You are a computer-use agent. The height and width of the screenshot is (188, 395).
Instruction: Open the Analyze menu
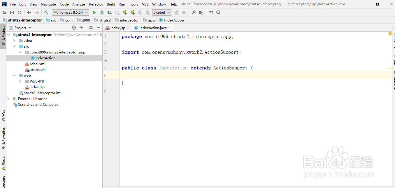pyautogui.click(x=79, y=4)
